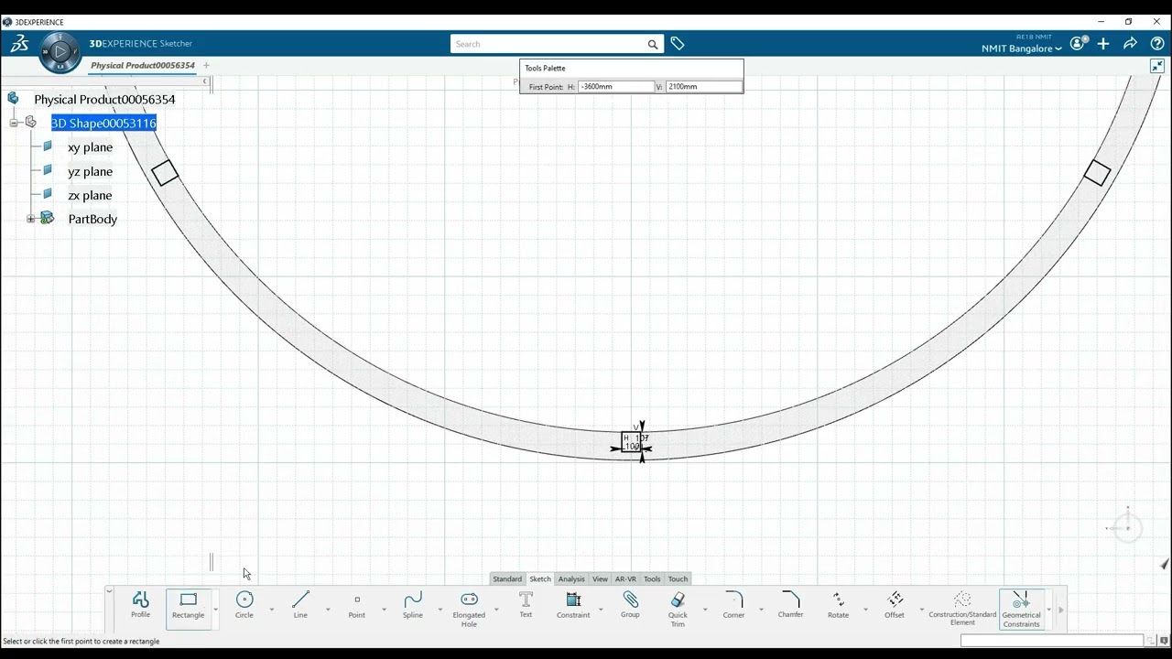
Task: Select the Spline tool
Action: pyautogui.click(x=413, y=606)
